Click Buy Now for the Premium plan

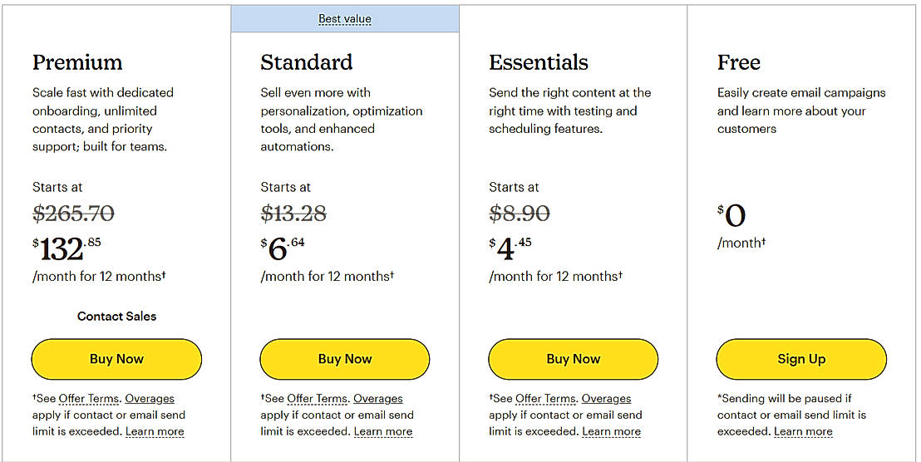click(x=116, y=359)
